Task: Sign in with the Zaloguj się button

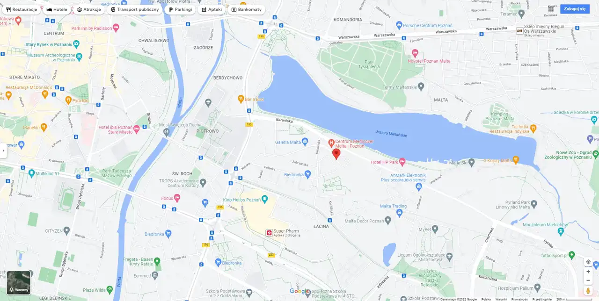Action: pyautogui.click(x=575, y=9)
